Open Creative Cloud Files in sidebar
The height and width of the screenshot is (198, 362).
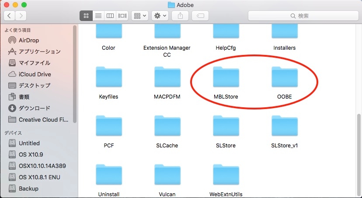pyautogui.click(x=38, y=120)
